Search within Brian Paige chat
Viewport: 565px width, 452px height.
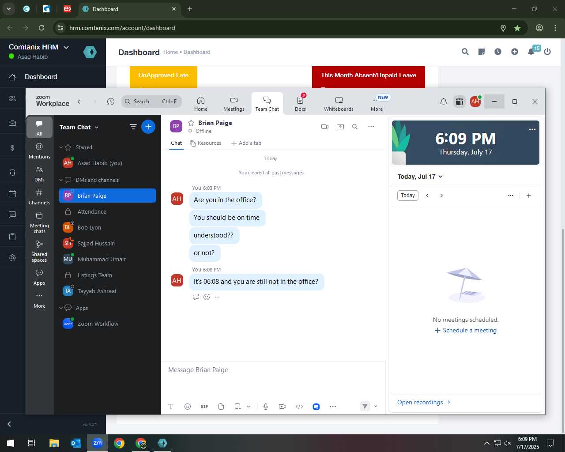pos(355,127)
